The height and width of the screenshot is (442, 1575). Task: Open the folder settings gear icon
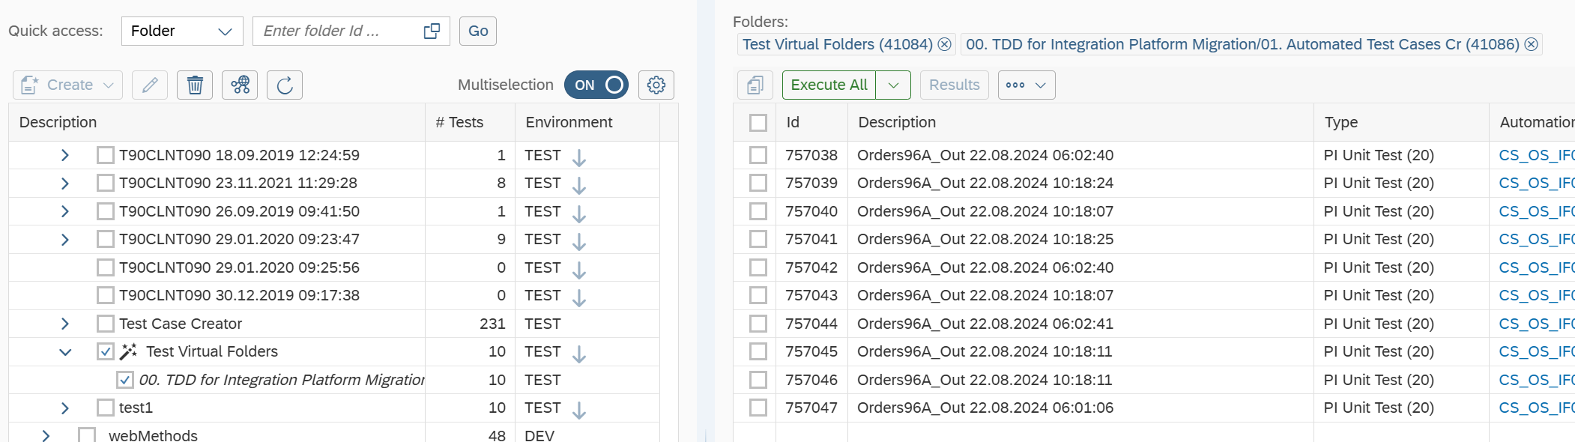pos(656,85)
